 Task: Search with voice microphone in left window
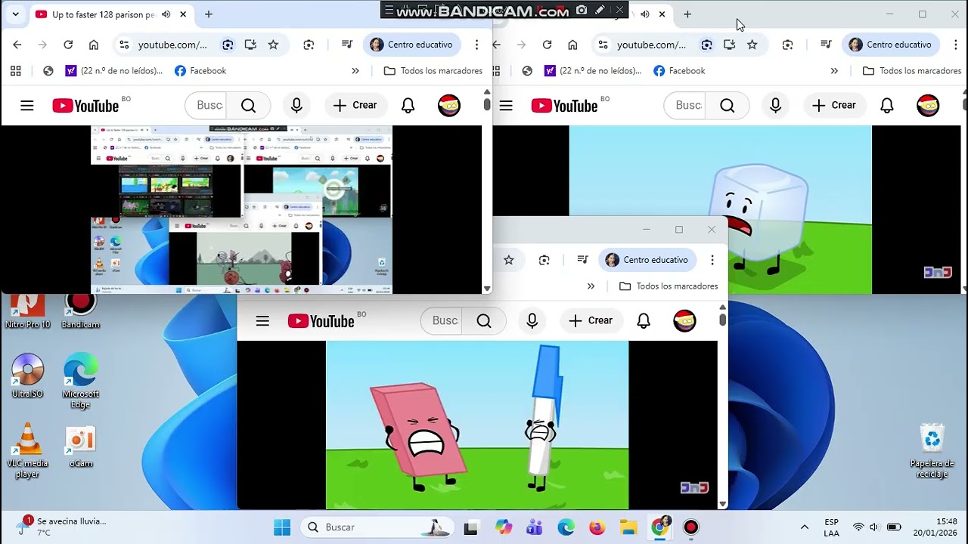[x=296, y=106]
